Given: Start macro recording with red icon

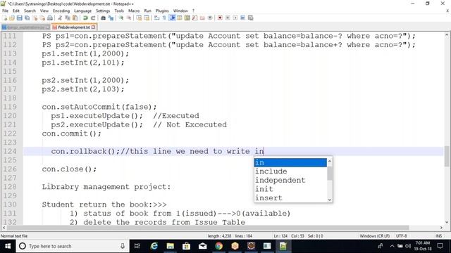Looking at the screenshot, I should point(220,18).
